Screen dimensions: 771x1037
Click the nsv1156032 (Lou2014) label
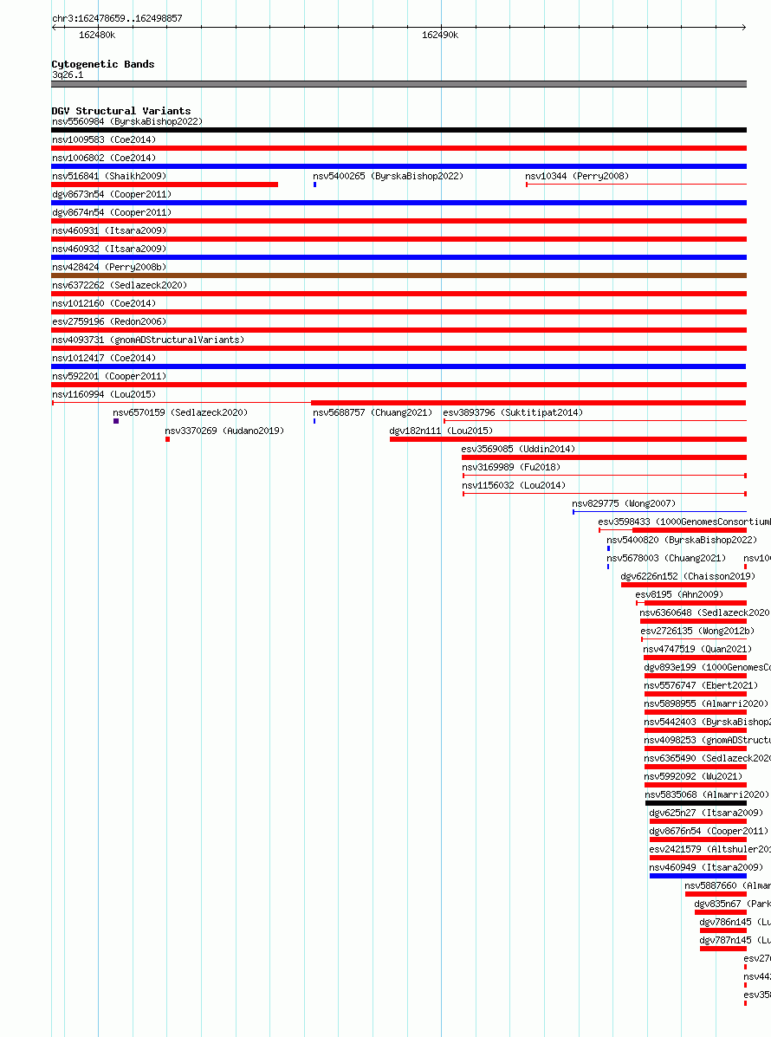(514, 485)
